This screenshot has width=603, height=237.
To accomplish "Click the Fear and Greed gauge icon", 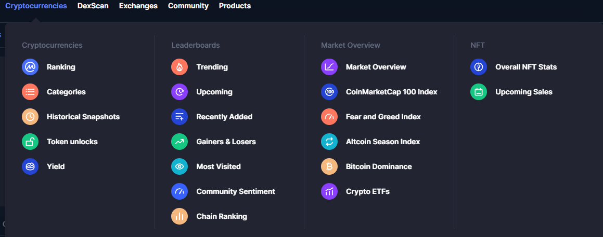I will (329, 117).
